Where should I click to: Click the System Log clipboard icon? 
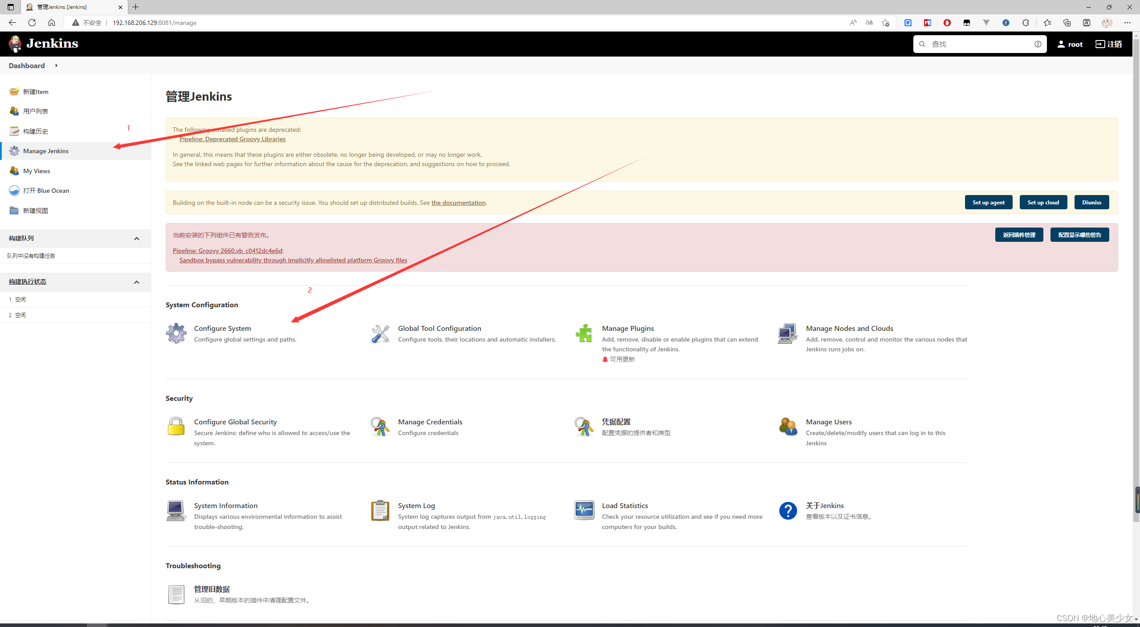pyautogui.click(x=380, y=510)
